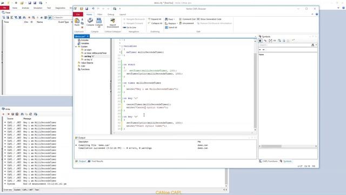The width and height of the screenshot is (346, 195).
Task: Click the highlighted last Trace toolbar icon
Action: click(x=50, y=17)
